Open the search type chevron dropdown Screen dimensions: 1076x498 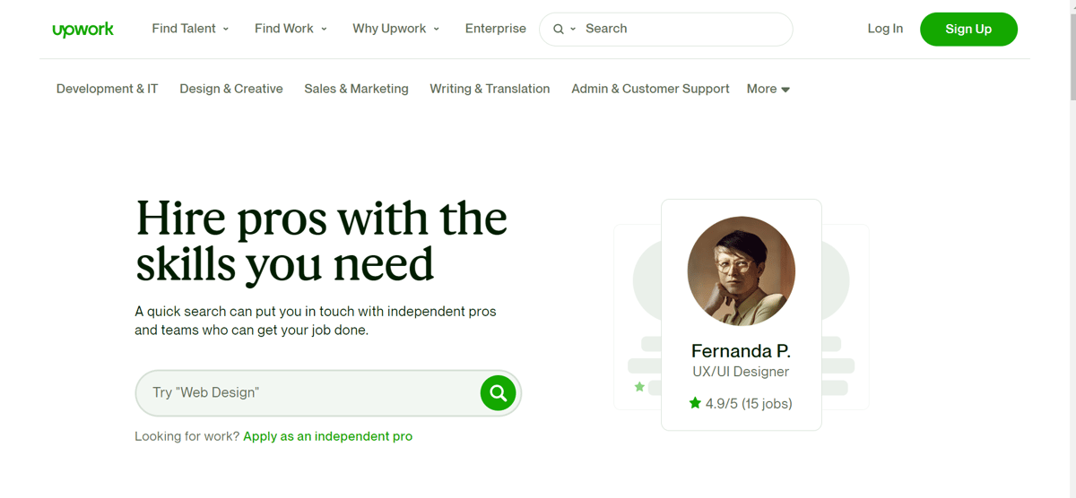coord(573,30)
